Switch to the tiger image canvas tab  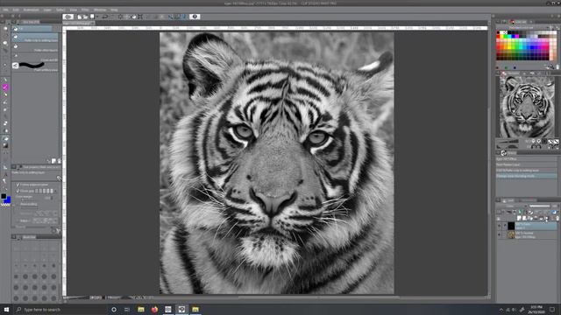(x=78, y=24)
